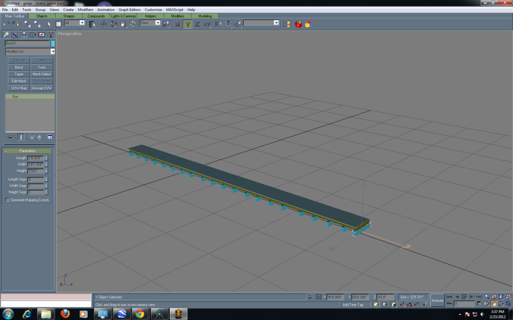Enable Generate Mapping Coords

[x=8, y=199]
